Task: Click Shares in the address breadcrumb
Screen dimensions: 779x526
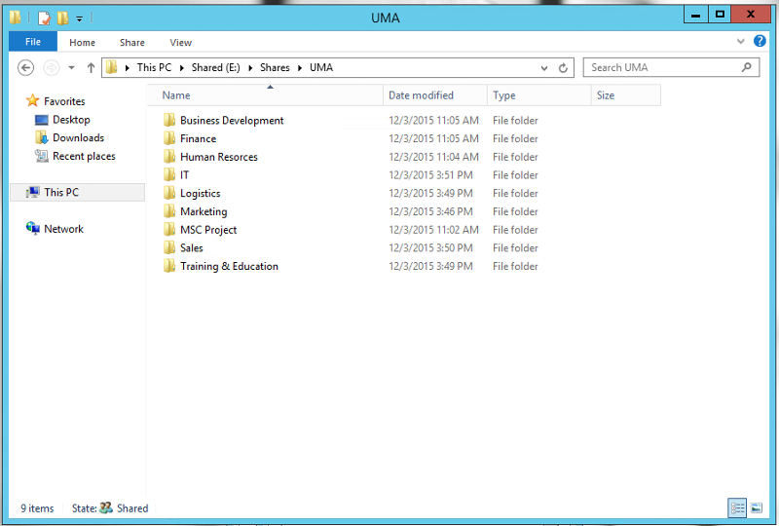Action: [275, 67]
